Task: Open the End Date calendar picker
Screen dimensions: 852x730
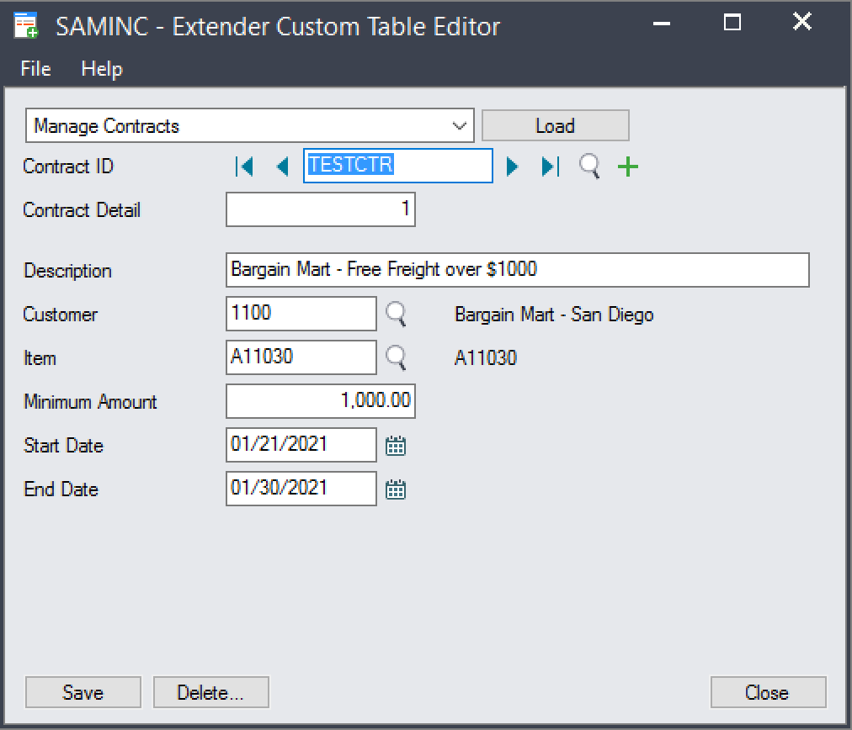Action: [x=396, y=489]
